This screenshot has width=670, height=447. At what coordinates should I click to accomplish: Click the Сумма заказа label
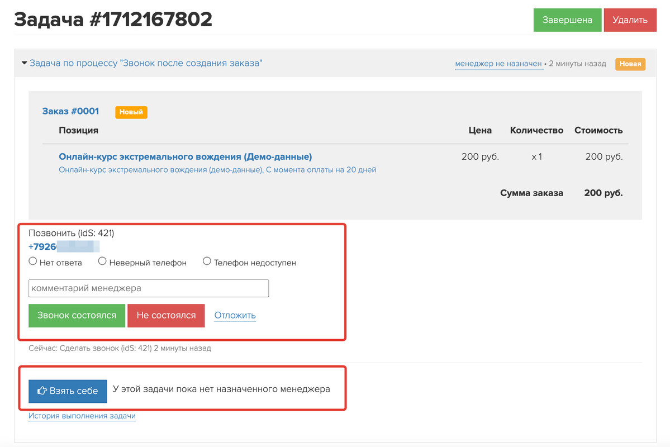531,193
